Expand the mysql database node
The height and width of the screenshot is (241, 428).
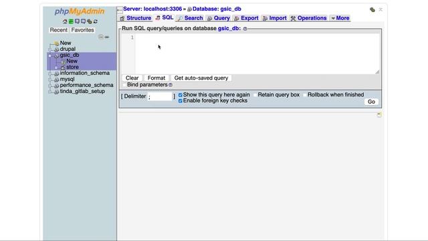[x=50, y=80]
